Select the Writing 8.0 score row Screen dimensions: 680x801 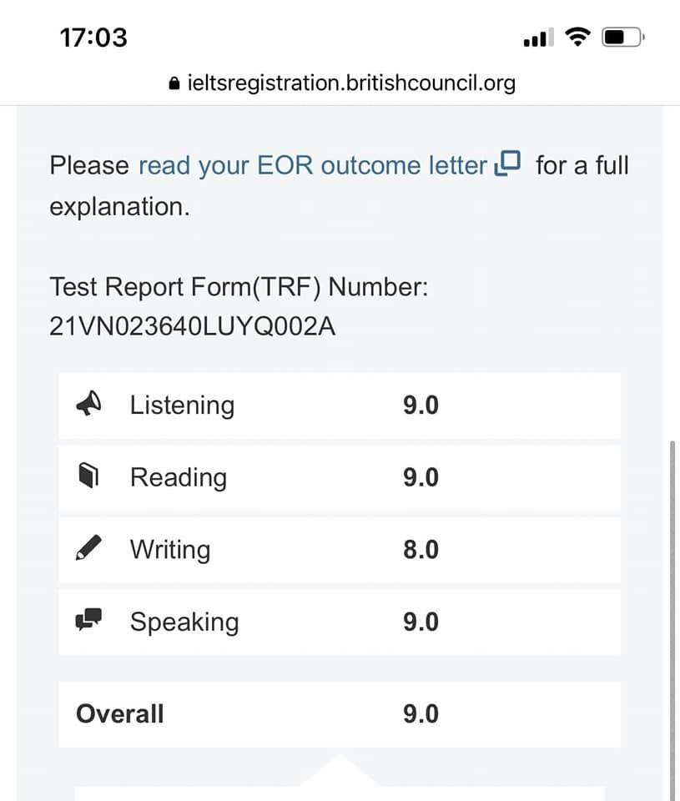click(x=339, y=550)
